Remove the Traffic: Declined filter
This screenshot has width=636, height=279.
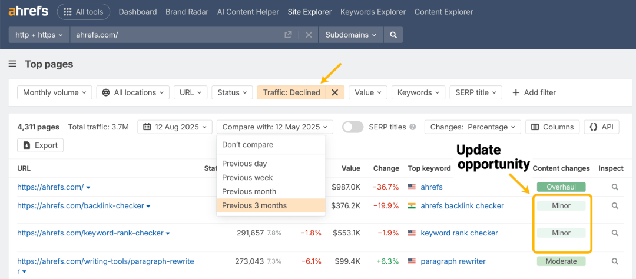tap(334, 92)
